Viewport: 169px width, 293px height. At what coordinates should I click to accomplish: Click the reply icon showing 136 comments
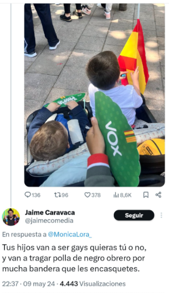click(x=28, y=195)
